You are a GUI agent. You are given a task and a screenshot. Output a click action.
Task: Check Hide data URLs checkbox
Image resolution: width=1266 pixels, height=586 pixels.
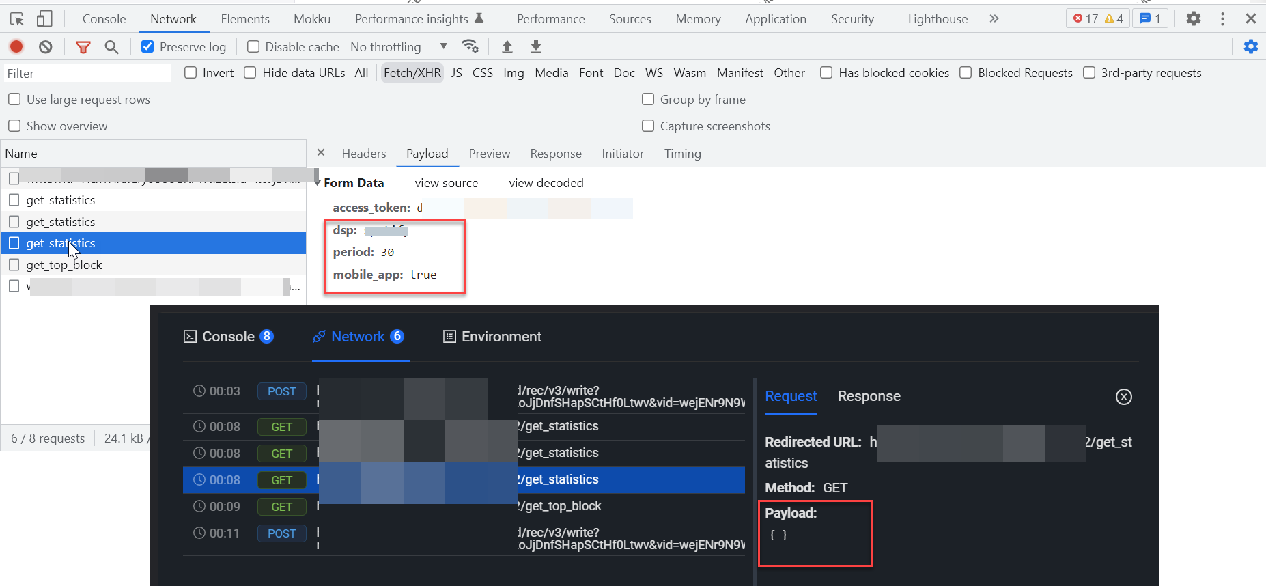(250, 72)
